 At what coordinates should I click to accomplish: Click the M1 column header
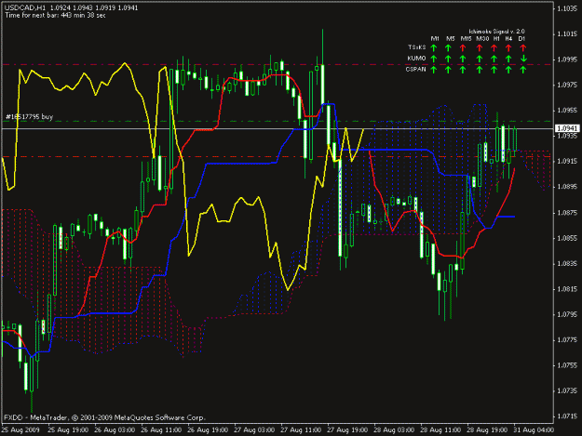coord(435,38)
